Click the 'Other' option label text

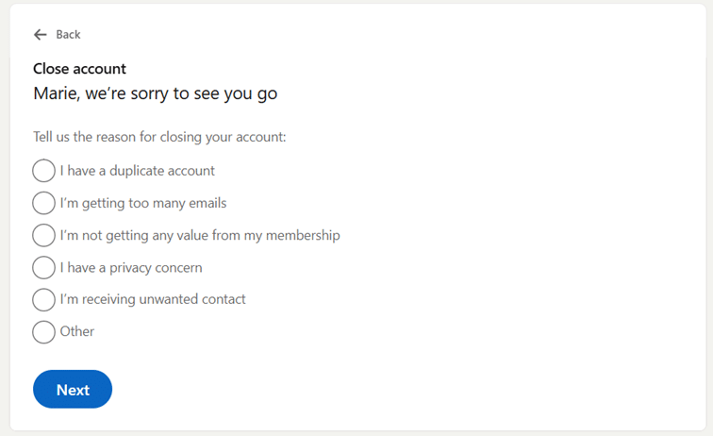point(76,331)
